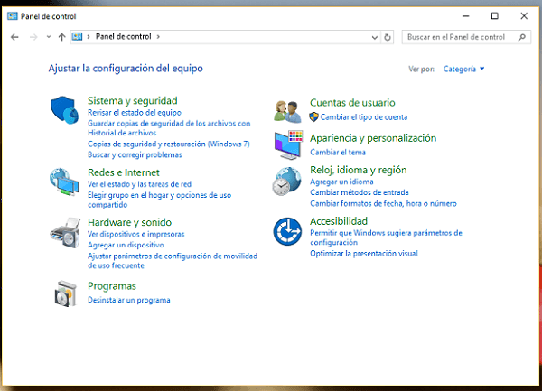542x391 pixels.
Task: Click the shield icon beside Cambiar el tipo de cuenta
Action: pyautogui.click(x=313, y=117)
